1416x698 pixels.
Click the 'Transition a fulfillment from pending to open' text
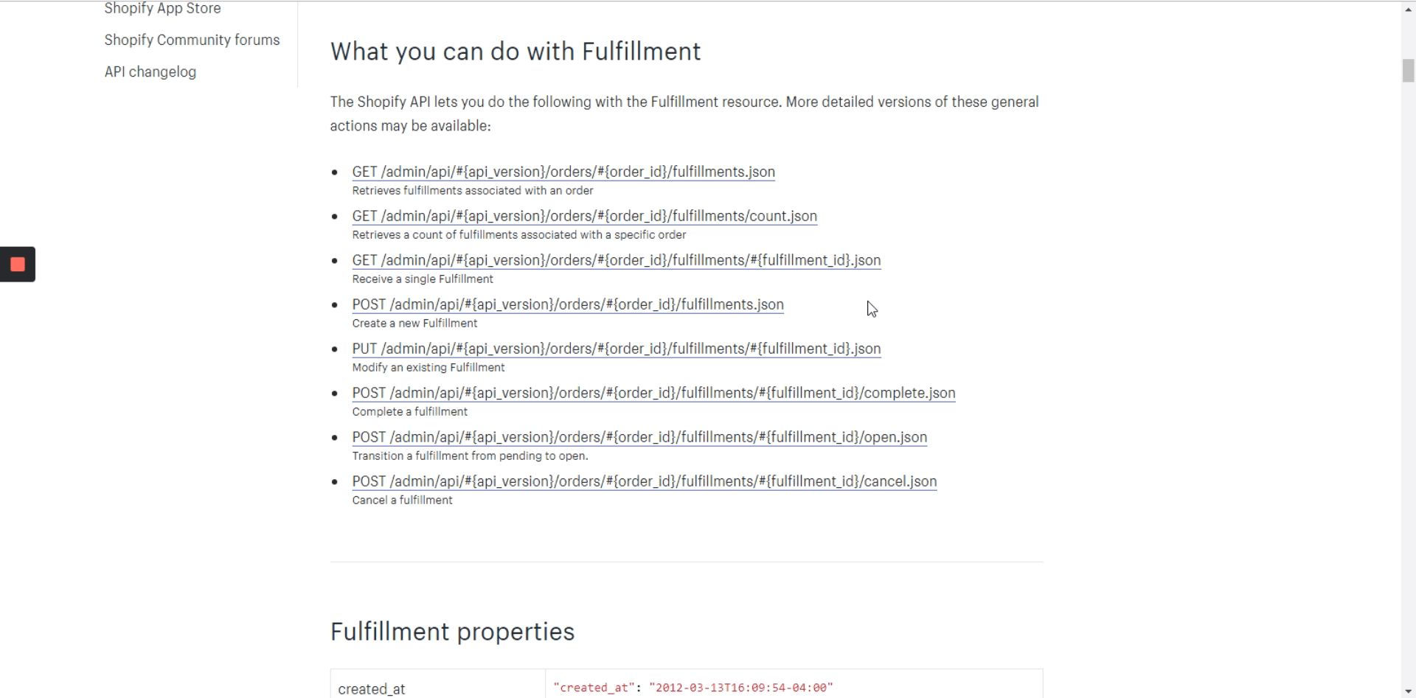470,456
